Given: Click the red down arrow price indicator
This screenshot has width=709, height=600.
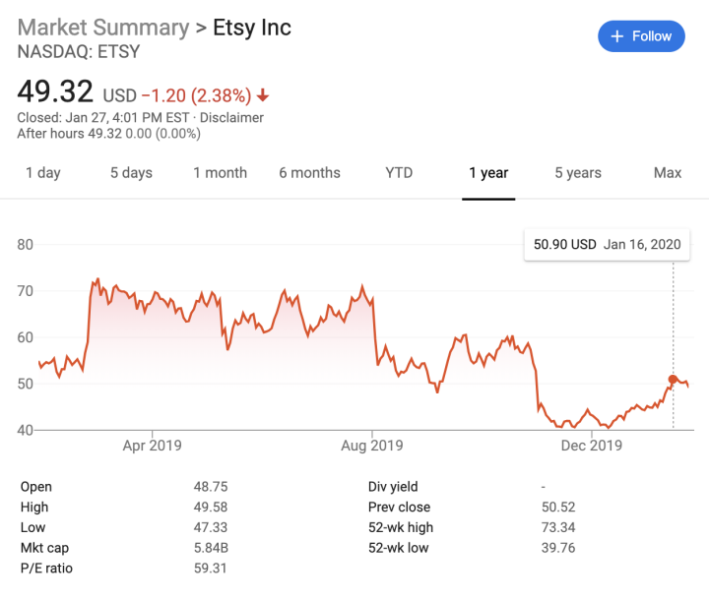Looking at the screenshot, I should point(263,95).
